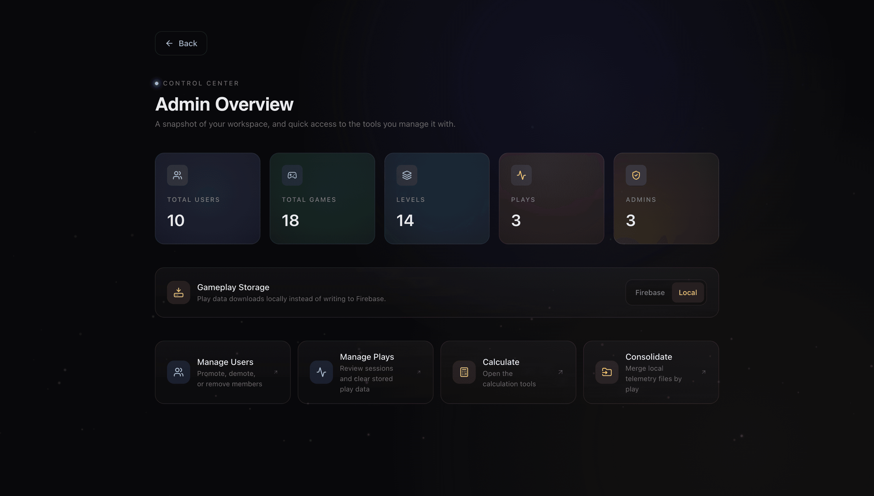Open Manage Users title link
The height and width of the screenshot is (496, 874).
(225, 362)
